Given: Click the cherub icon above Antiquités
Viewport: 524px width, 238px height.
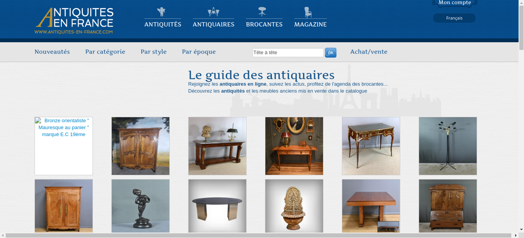Looking at the screenshot, I should 161,12.
